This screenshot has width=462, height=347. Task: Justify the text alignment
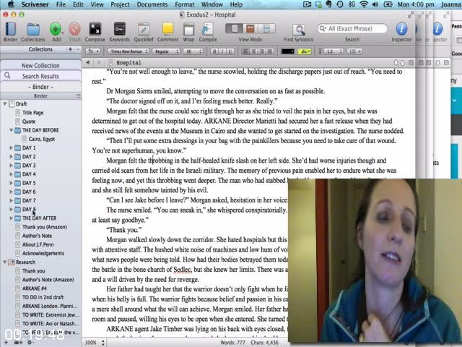[x=269, y=51]
